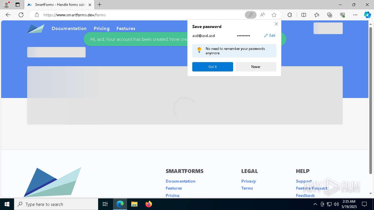Open Browser essentials heart icon
The image size is (374, 210).
342,15
